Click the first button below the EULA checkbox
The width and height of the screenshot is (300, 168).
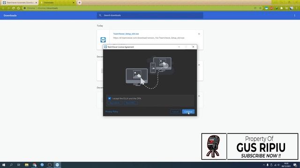tap(115, 103)
